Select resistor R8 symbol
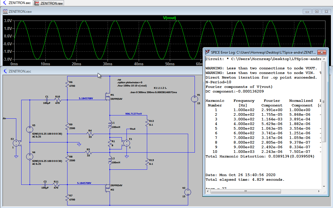 coord(67,158)
